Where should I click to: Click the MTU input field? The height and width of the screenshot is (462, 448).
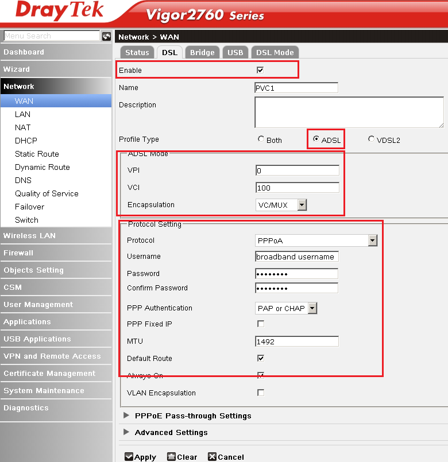click(297, 341)
